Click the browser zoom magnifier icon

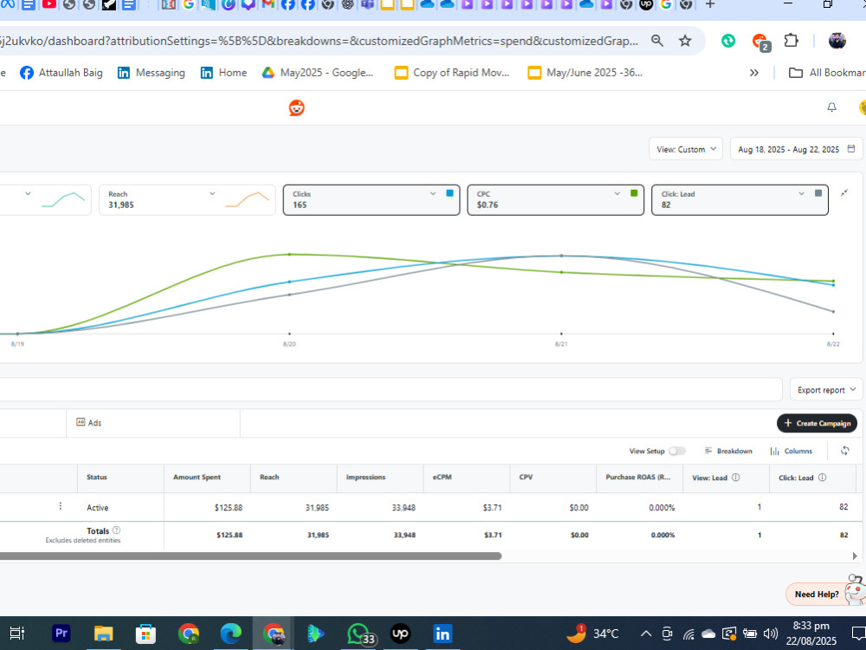tap(657, 41)
